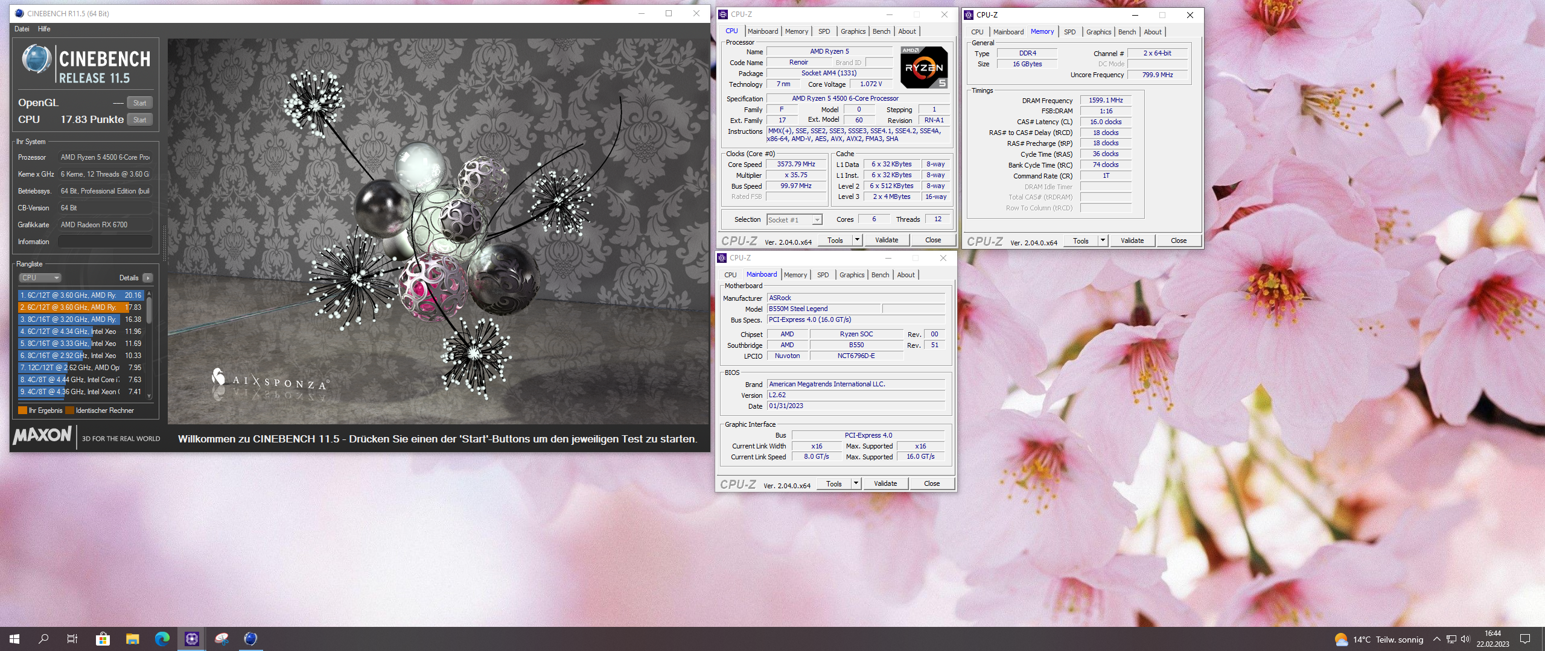Start the OpenGL benchmark
1545x651 pixels.
[140, 103]
